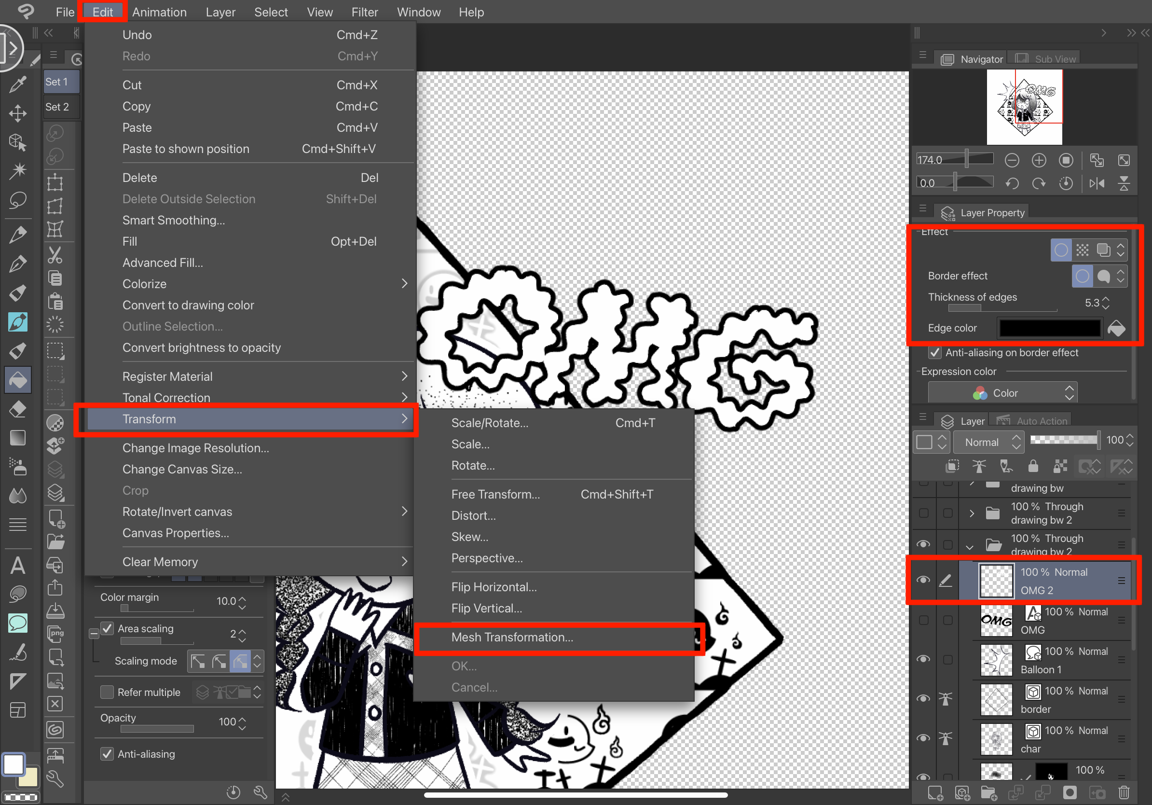Image resolution: width=1152 pixels, height=805 pixels.
Task: Select the Set 2 tool set
Action: [x=57, y=107]
